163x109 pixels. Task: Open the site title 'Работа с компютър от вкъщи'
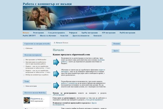47,4
